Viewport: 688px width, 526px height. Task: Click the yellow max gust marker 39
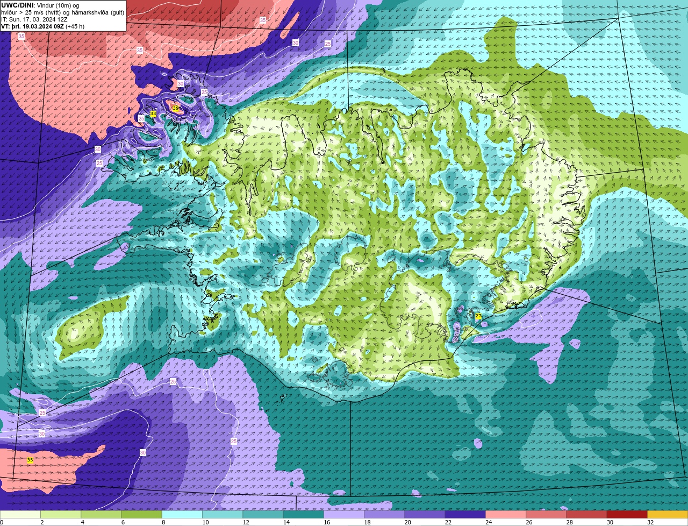click(175, 109)
